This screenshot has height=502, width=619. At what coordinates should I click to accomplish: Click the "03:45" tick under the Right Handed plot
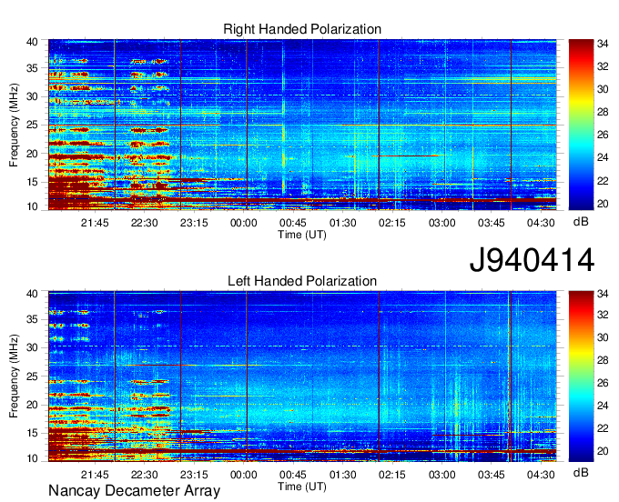point(491,223)
